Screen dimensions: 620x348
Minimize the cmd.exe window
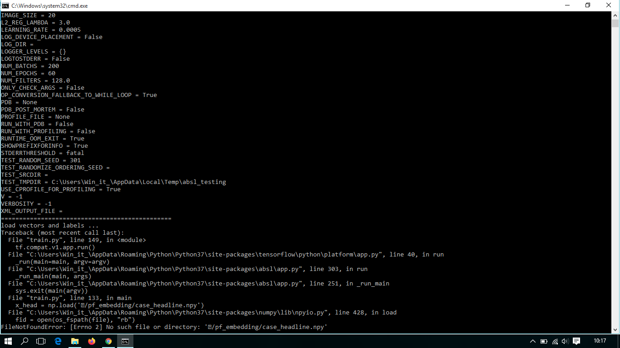point(567,5)
